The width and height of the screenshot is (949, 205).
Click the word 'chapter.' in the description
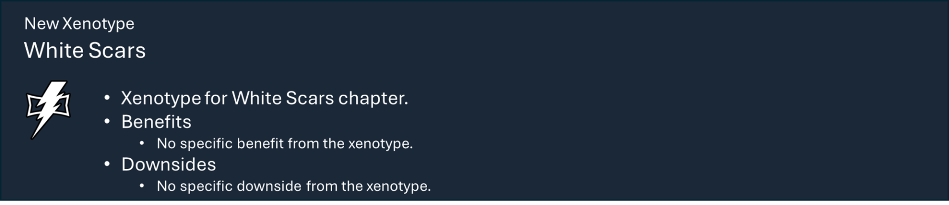(x=373, y=98)
